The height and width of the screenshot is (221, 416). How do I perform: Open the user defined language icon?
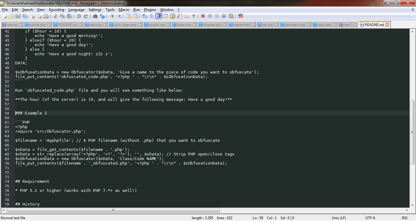click(166, 16)
